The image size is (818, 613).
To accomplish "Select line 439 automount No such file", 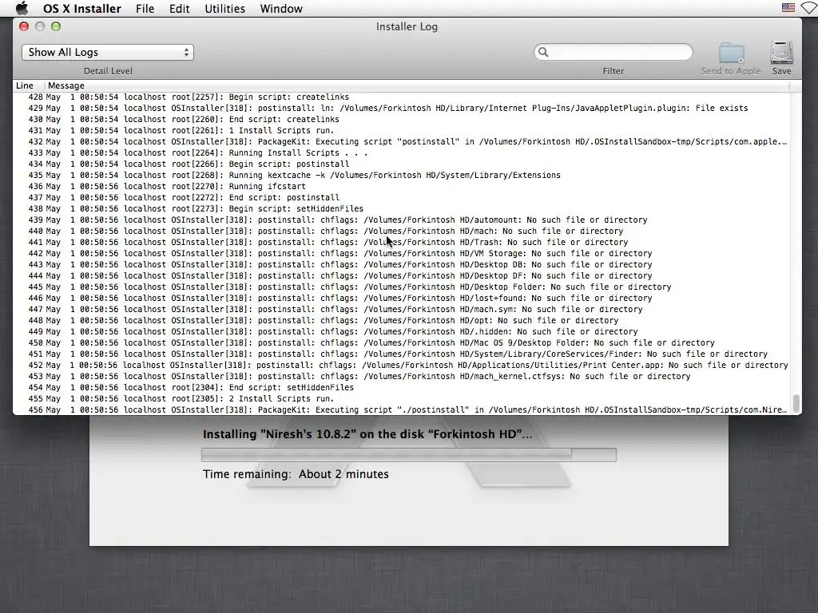I will tap(402, 220).
